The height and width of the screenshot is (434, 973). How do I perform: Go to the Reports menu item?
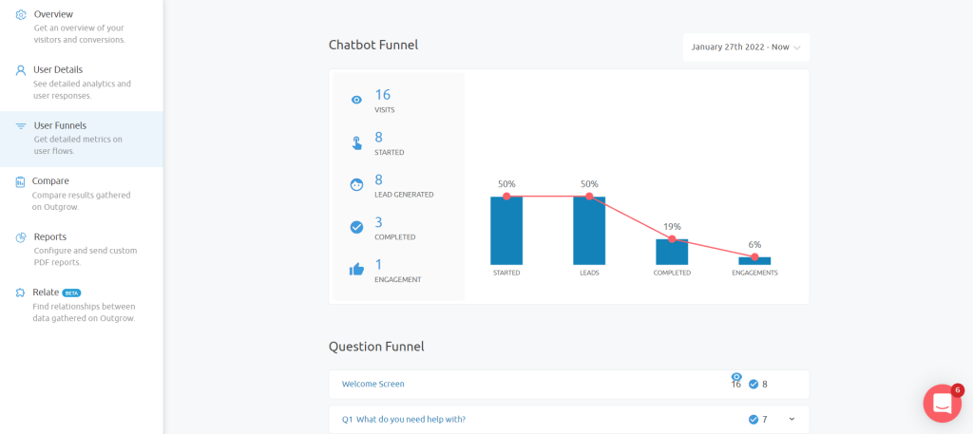point(50,236)
